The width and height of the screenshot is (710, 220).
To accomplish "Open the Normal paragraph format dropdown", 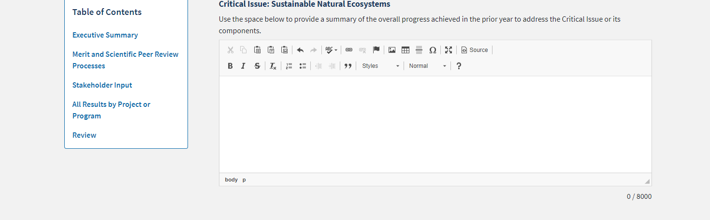I will (427, 66).
